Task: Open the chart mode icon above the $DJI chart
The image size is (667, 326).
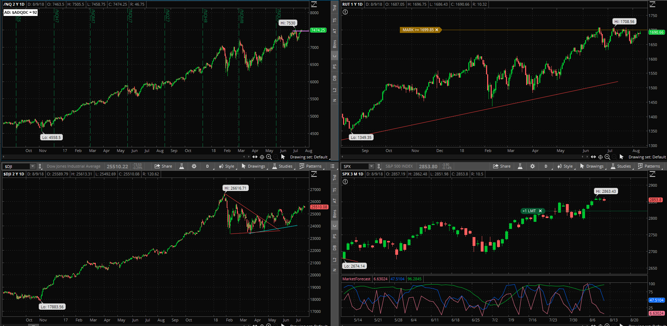Action: [x=314, y=174]
